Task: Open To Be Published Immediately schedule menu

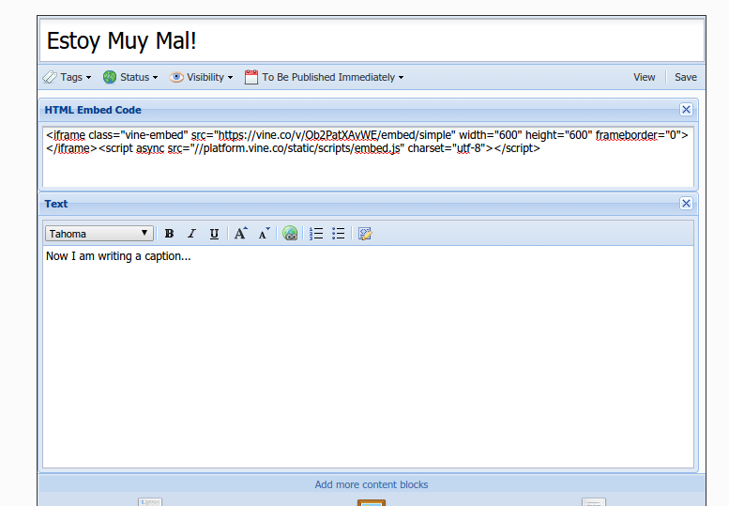Action: pyautogui.click(x=324, y=77)
